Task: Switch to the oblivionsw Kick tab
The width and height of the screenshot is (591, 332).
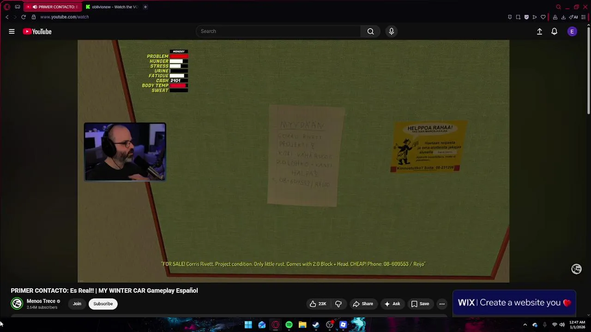Action: point(112,7)
